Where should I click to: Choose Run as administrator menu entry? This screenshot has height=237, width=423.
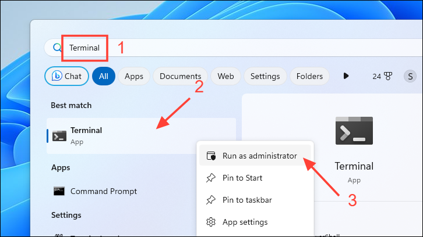point(255,156)
